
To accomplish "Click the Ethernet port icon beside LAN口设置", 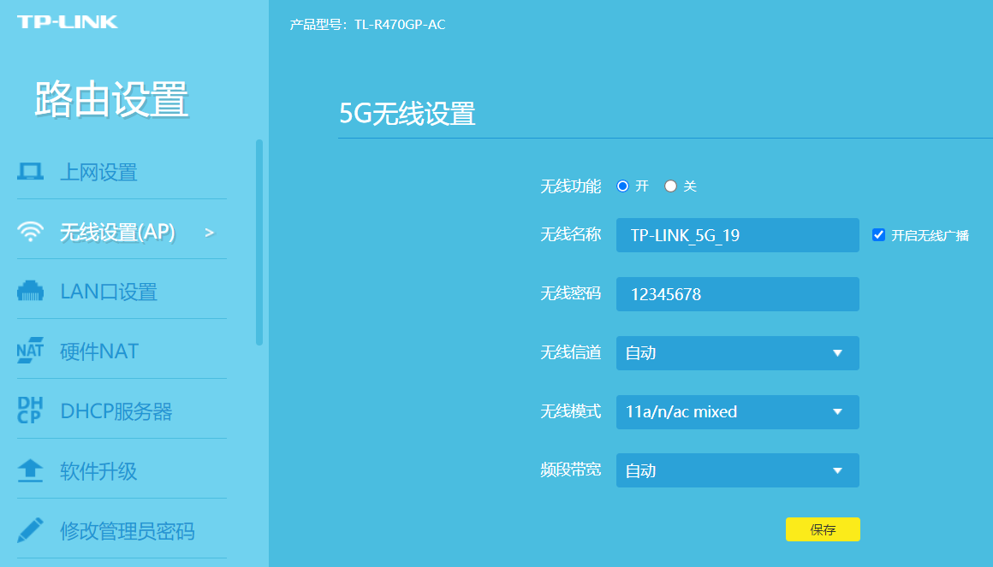I will click(30, 291).
